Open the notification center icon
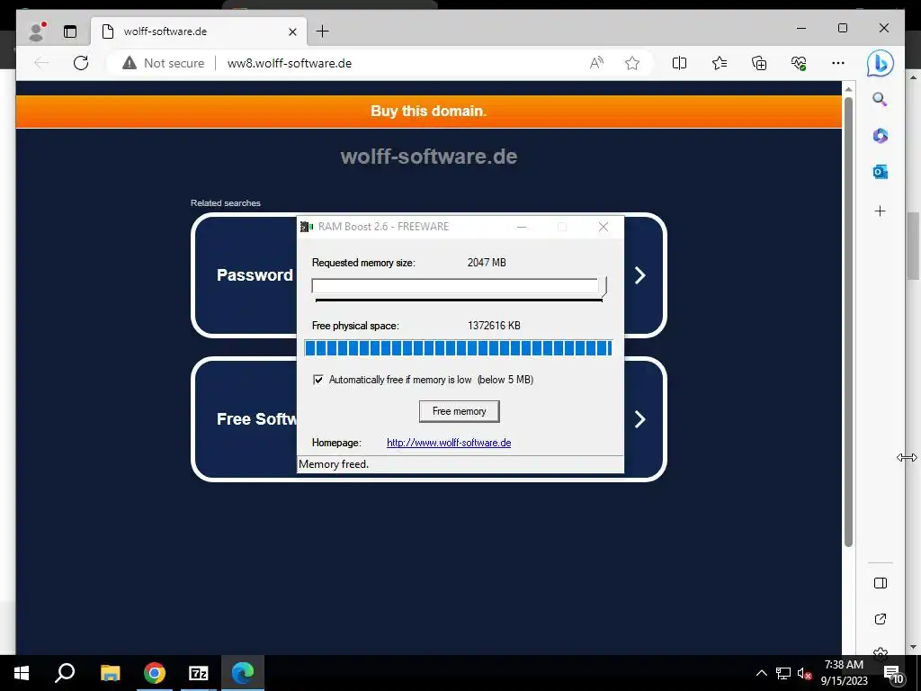 coord(893,673)
